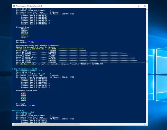
Task: Click the value 2552347 in elapsed times
Action: (x=24, y=37)
